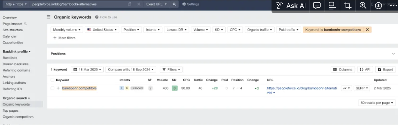Open the Volume filter dropdown

tap(201, 30)
